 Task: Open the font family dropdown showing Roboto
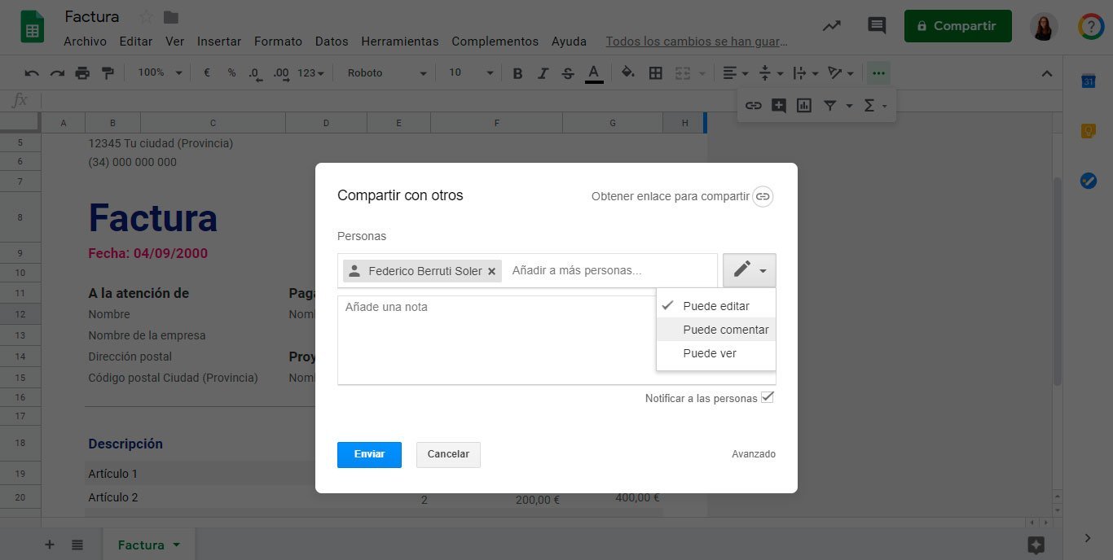coord(385,72)
